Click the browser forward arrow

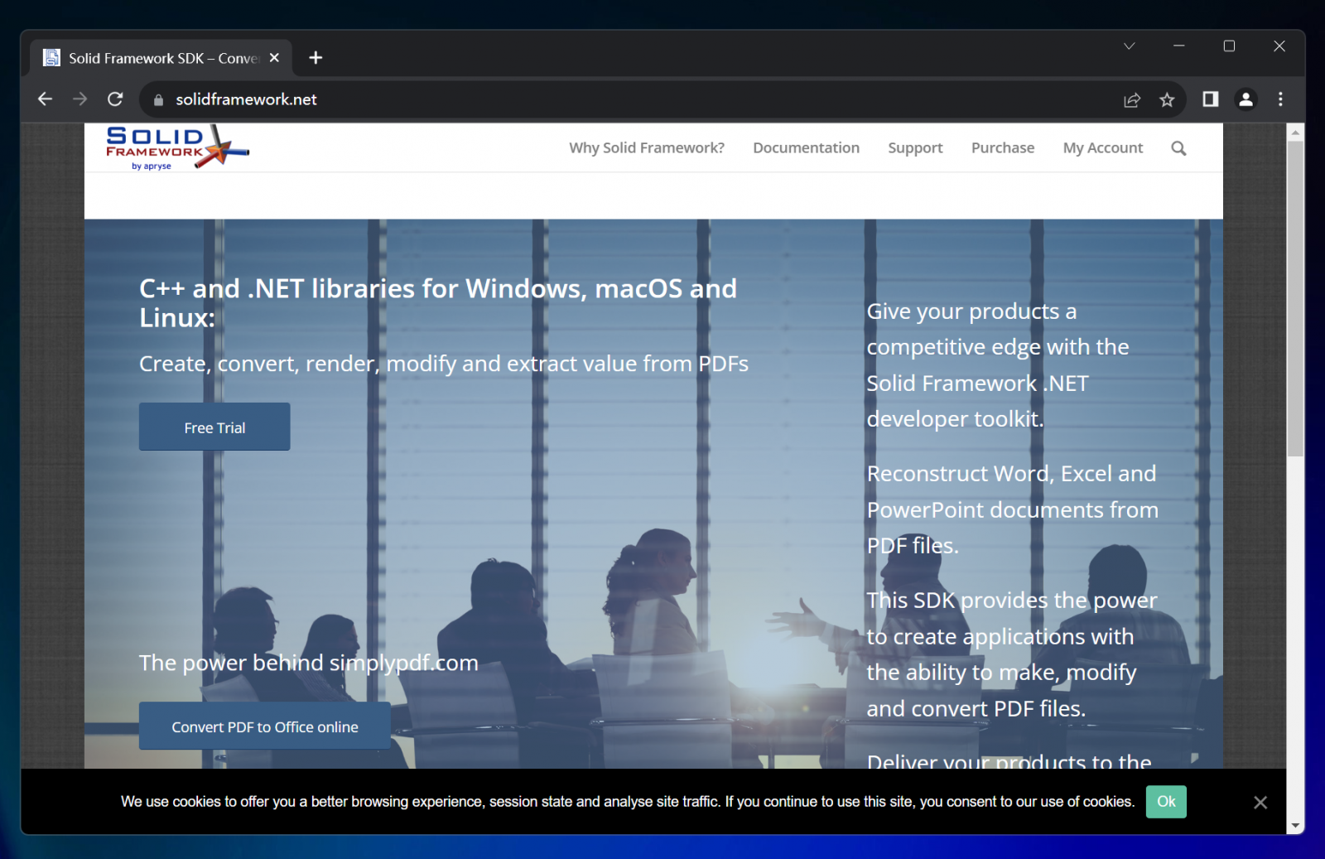pyautogui.click(x=79, y=99)
